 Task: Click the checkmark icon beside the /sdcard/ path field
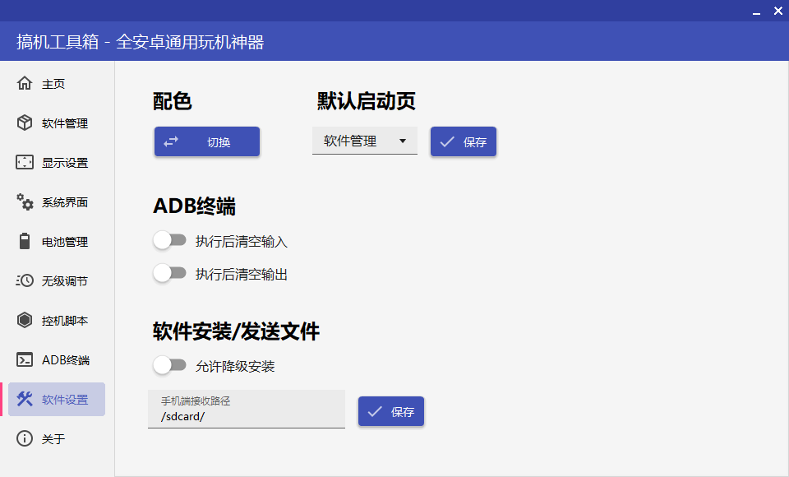click(x=375, y=411)
